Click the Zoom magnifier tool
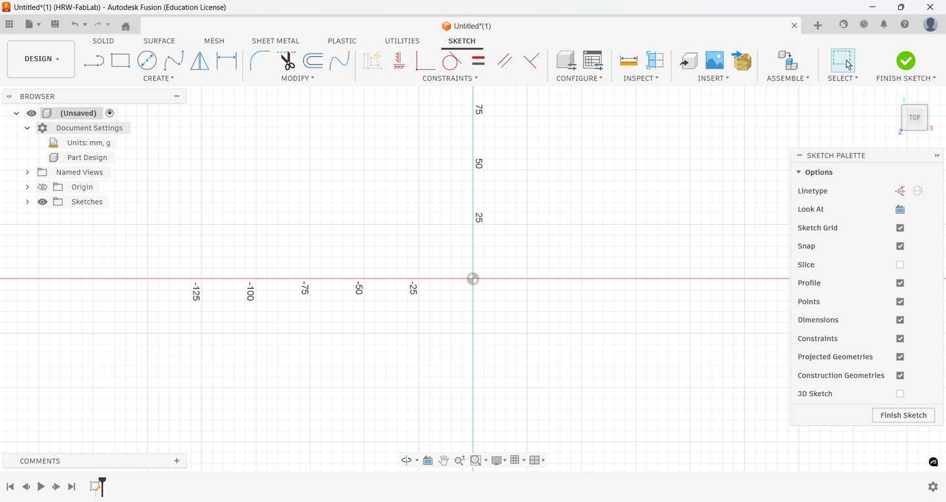This screenshot has height=502, width=946. click(x=459, y=460)
